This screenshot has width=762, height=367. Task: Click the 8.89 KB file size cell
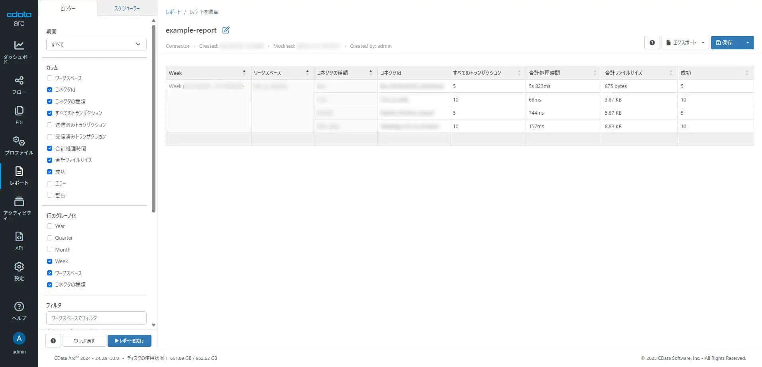click(640, 126)
